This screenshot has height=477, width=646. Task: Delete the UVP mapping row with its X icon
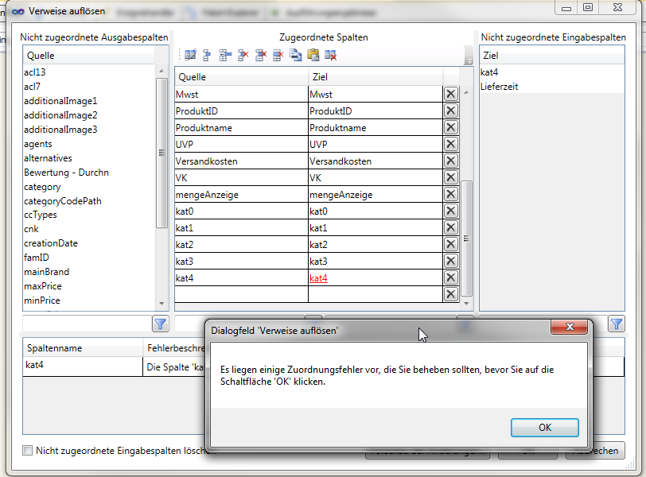point(450,144)
